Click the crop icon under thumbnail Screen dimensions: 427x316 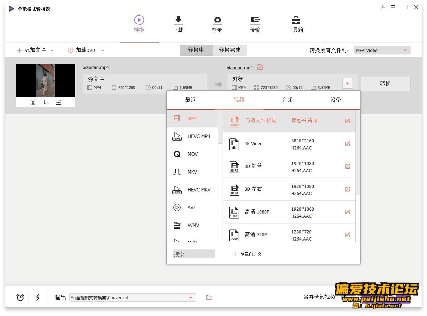click(x=46, y=102)
